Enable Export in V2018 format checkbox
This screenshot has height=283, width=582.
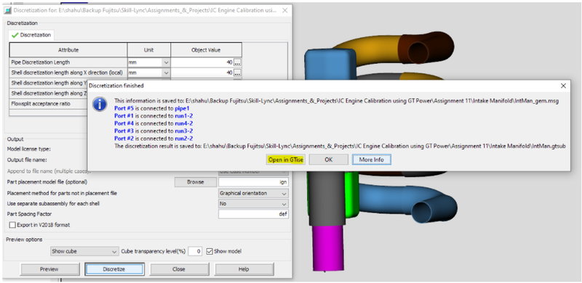12,225
